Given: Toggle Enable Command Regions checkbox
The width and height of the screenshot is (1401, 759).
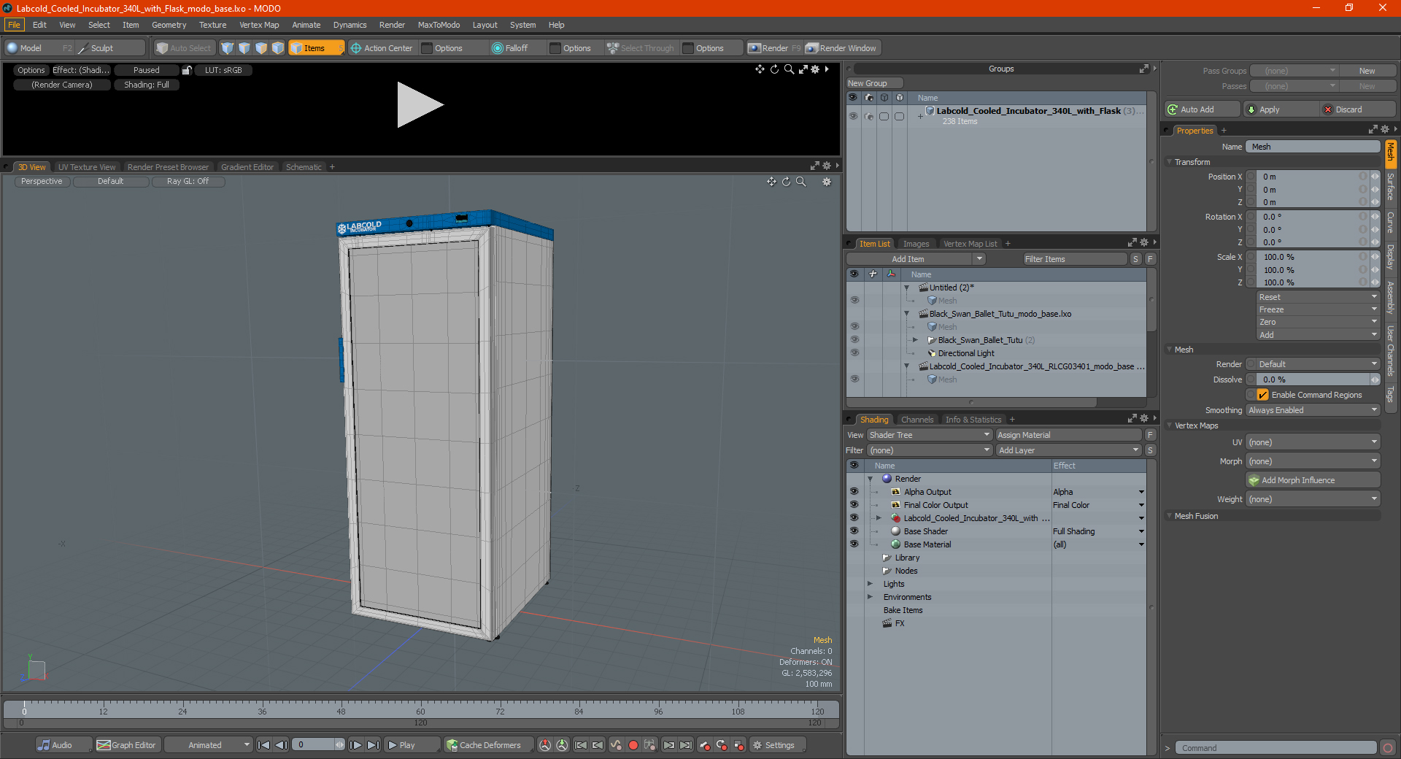Looking at the screenshot, I should [x=1262, y=395].
